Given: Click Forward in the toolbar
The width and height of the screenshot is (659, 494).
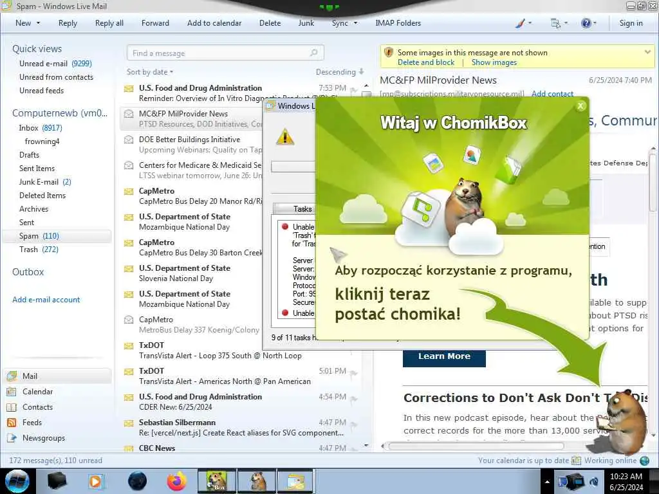Looking at the screenshot, I should point(155,23).
